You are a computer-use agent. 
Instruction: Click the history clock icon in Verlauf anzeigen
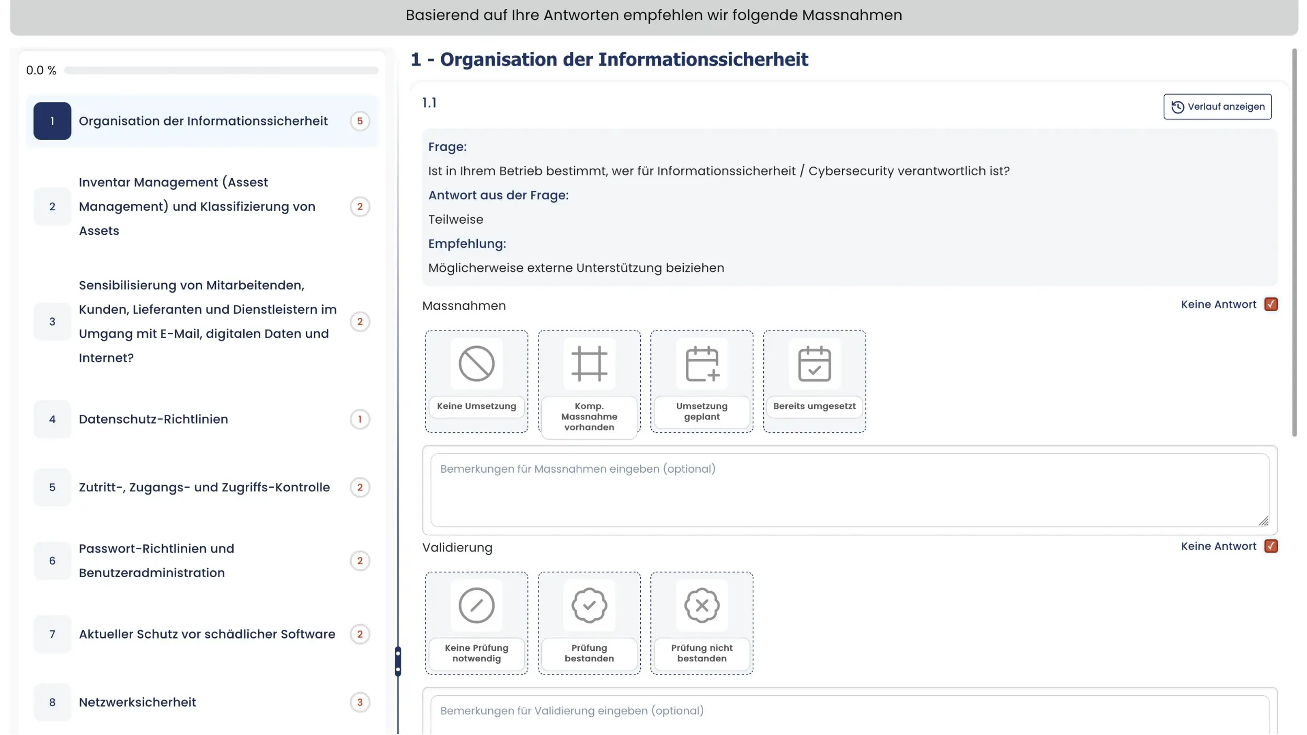(1177, 107)
